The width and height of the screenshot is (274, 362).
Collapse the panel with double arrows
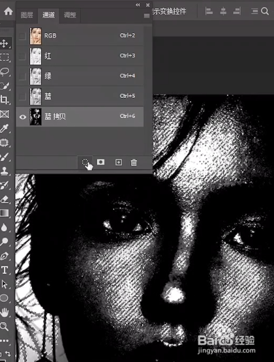point(138,5)
